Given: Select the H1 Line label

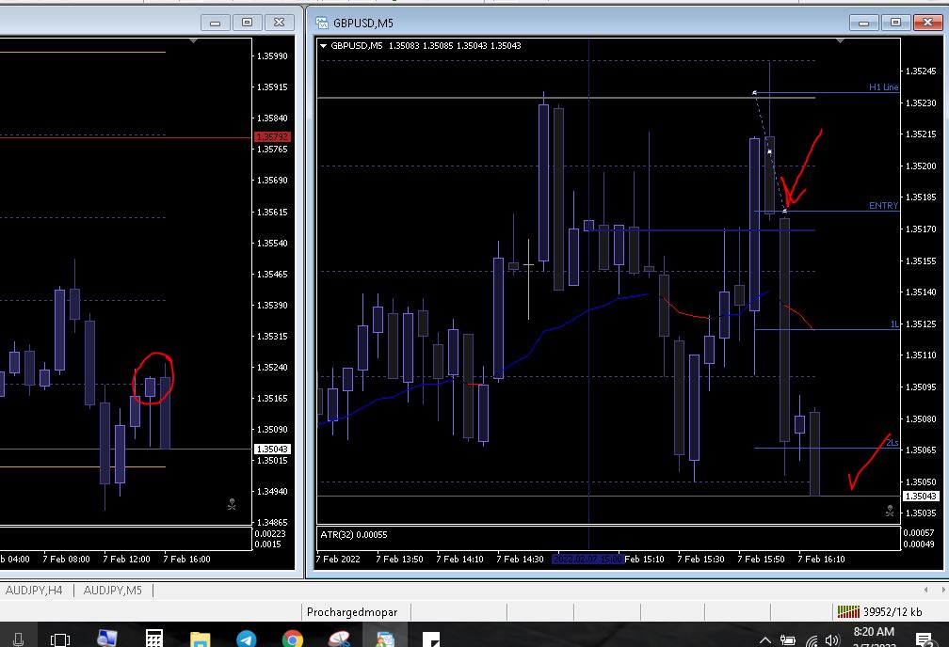Looking at the screenshot, I should tap(884, 87).
